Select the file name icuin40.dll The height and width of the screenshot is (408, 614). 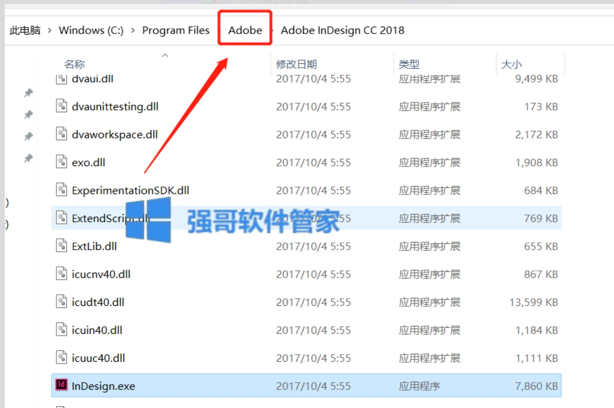[x=97, y=330]
